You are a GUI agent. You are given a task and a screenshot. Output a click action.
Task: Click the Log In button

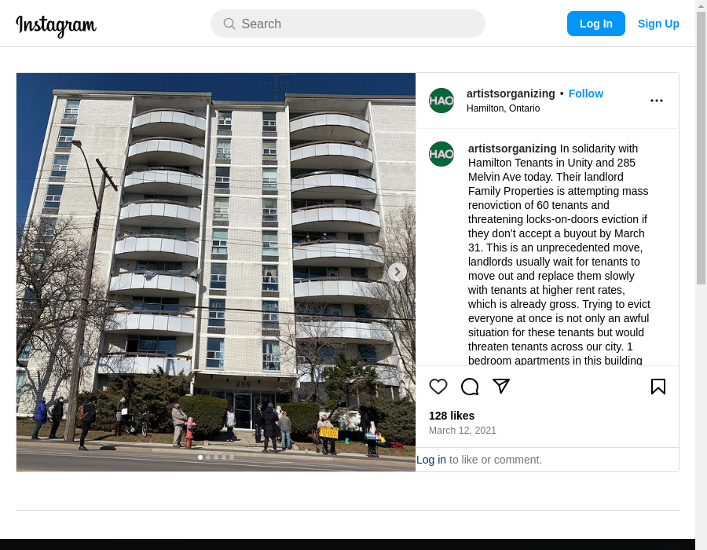[x=595, y=24]
